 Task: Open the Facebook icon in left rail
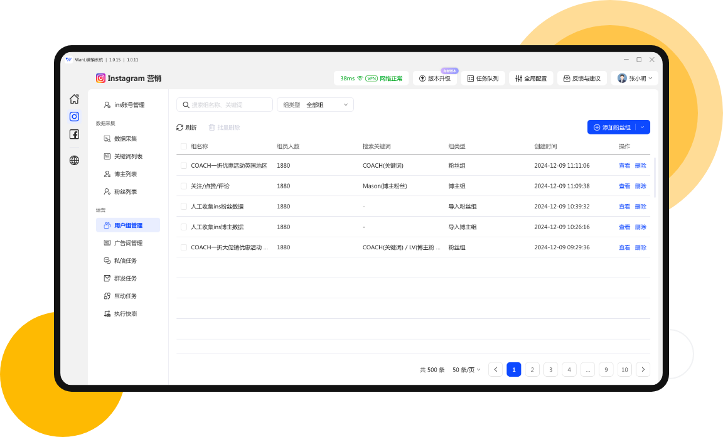pos(74,134)
